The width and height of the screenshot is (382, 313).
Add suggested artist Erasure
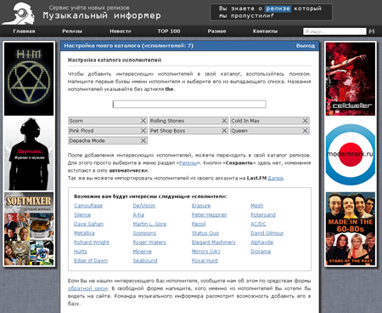201,206
